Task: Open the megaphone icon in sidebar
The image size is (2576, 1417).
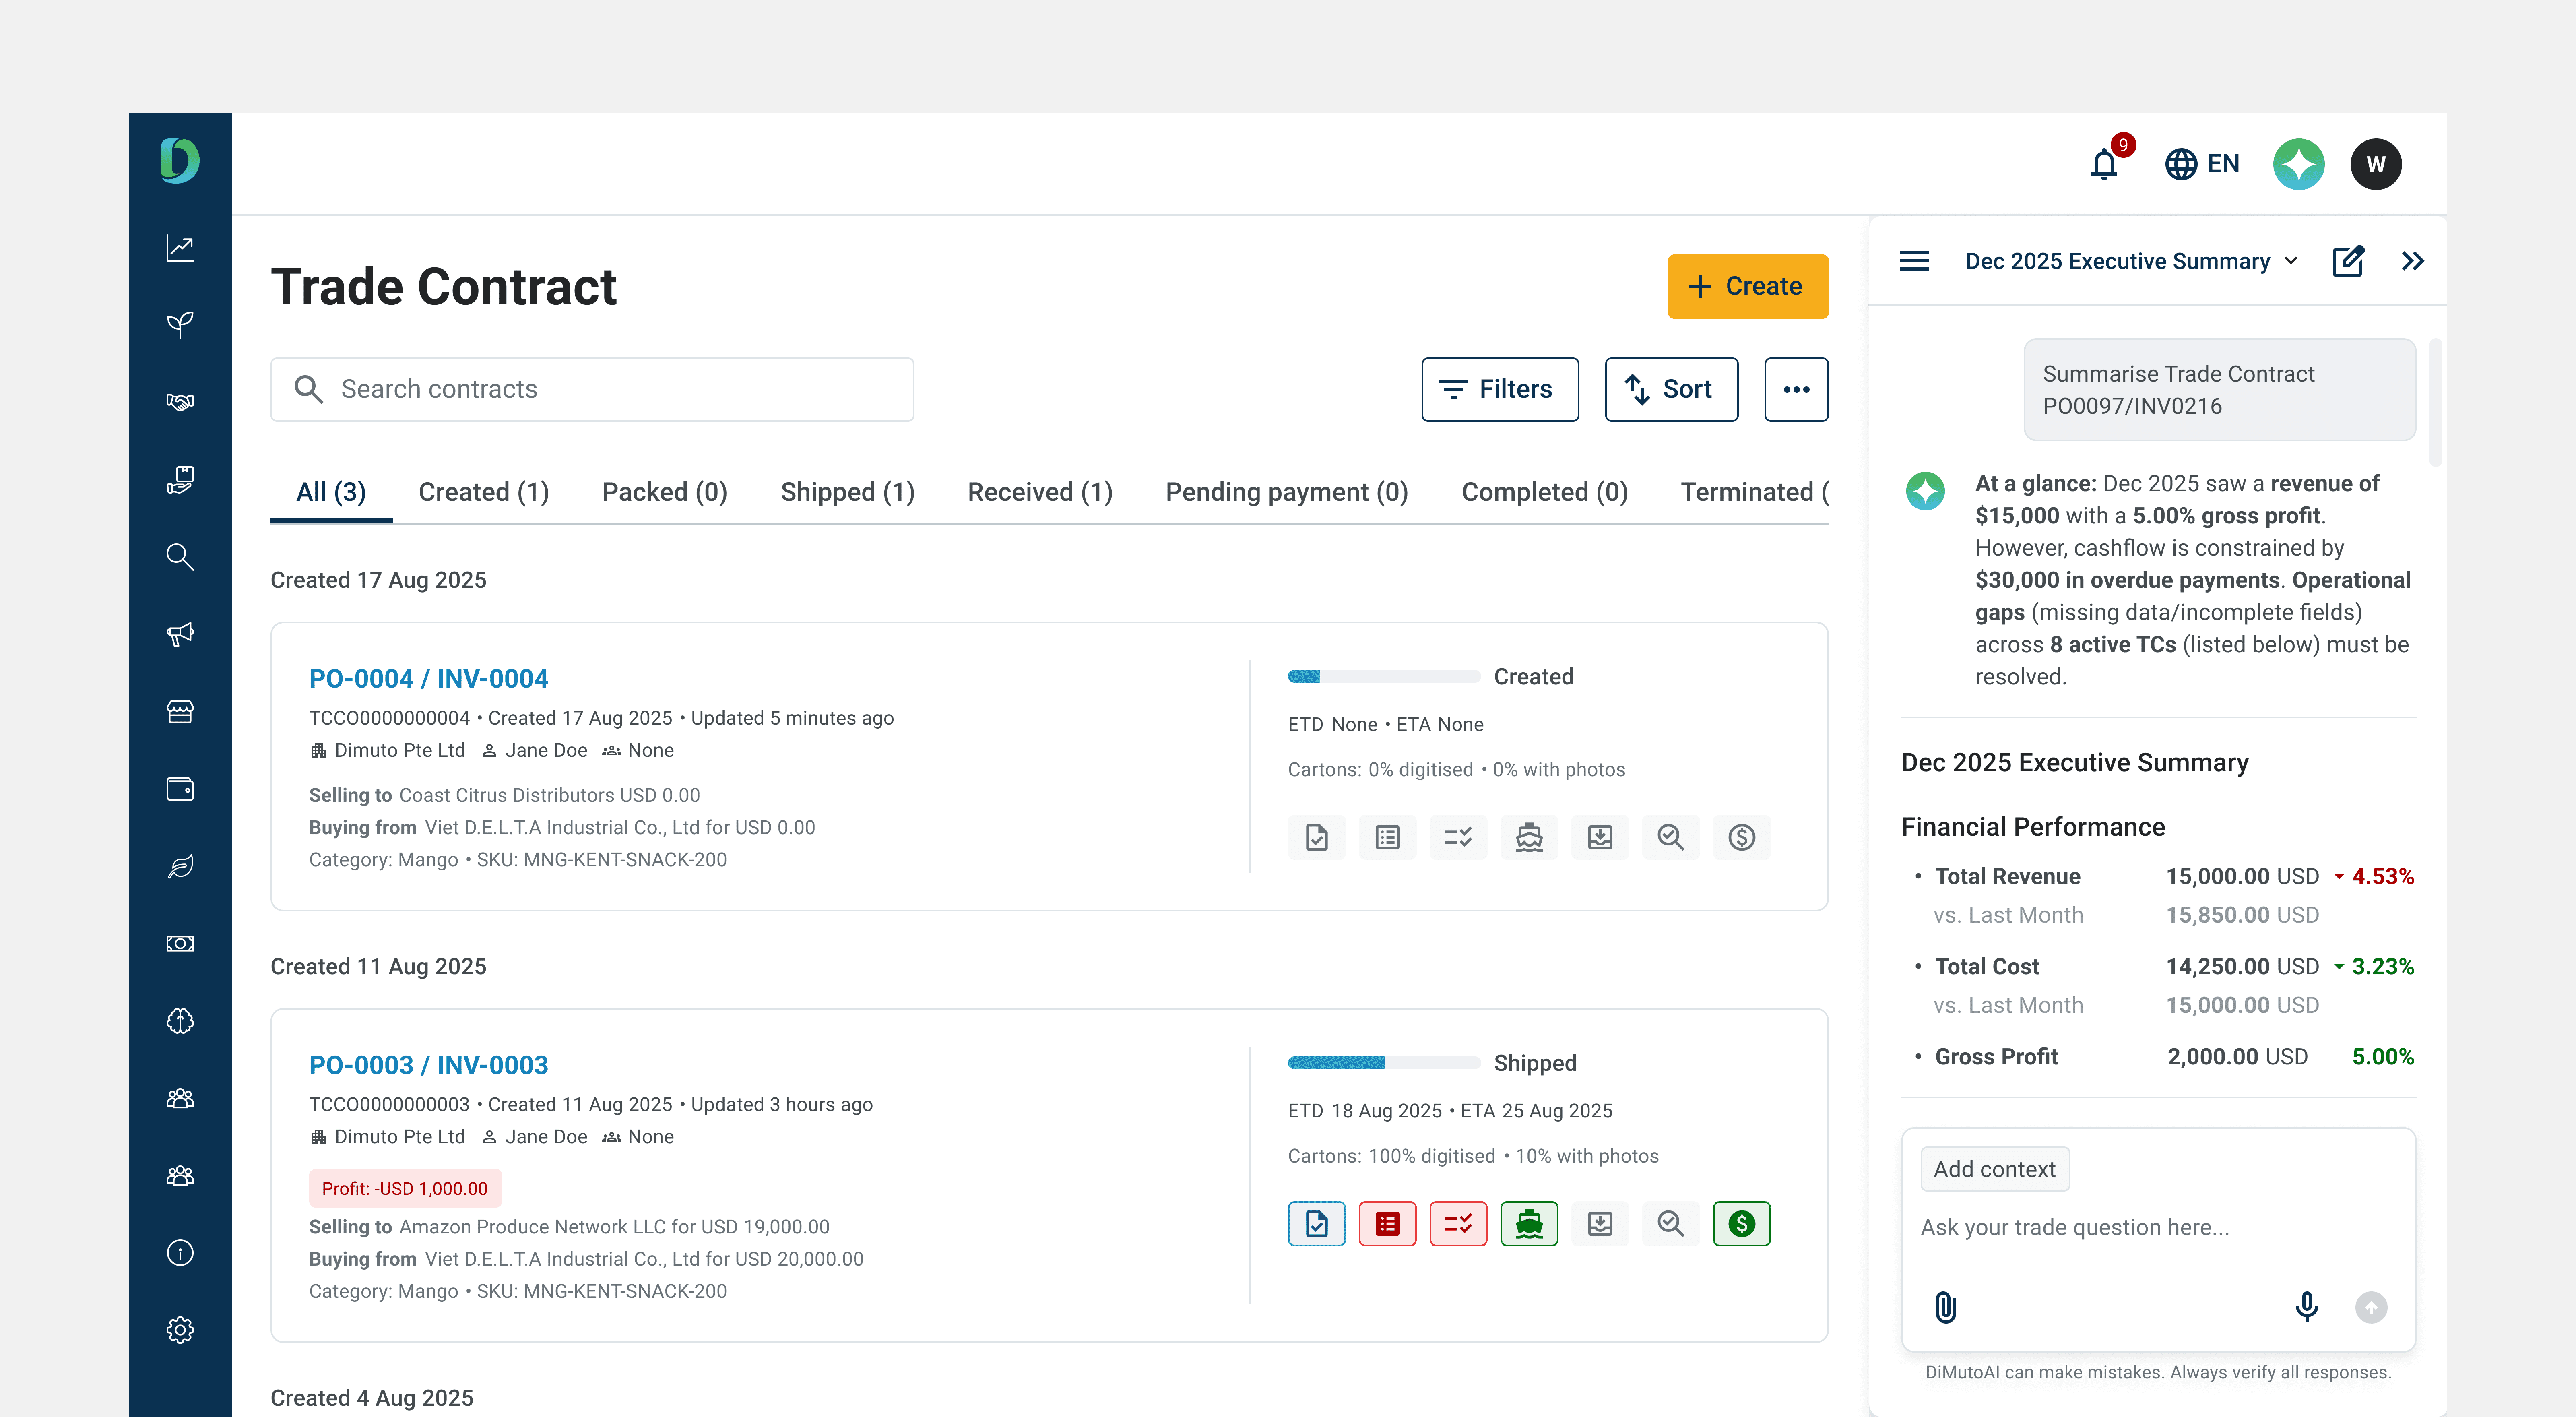Action: click(180, 634)
